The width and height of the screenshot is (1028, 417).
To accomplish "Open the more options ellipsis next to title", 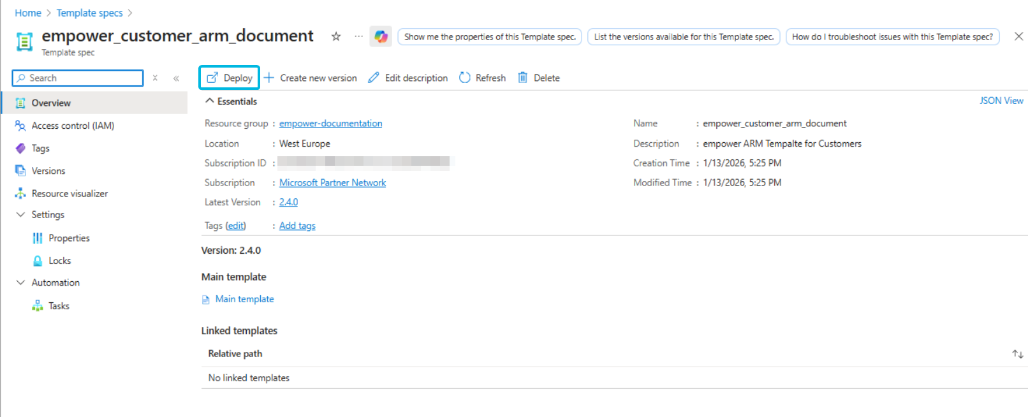I will click(359, 36).
